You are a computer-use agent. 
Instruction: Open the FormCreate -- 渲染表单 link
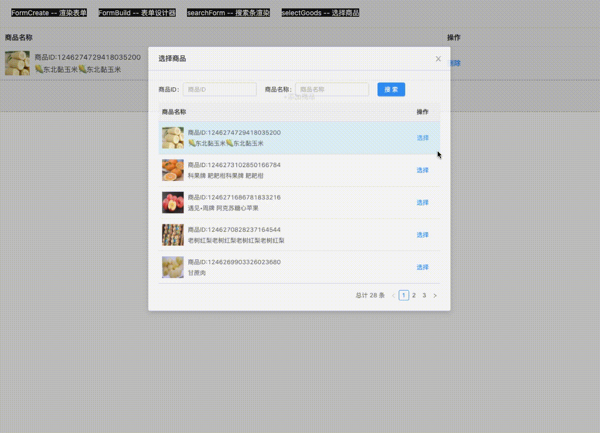click(x=49, y=13)
